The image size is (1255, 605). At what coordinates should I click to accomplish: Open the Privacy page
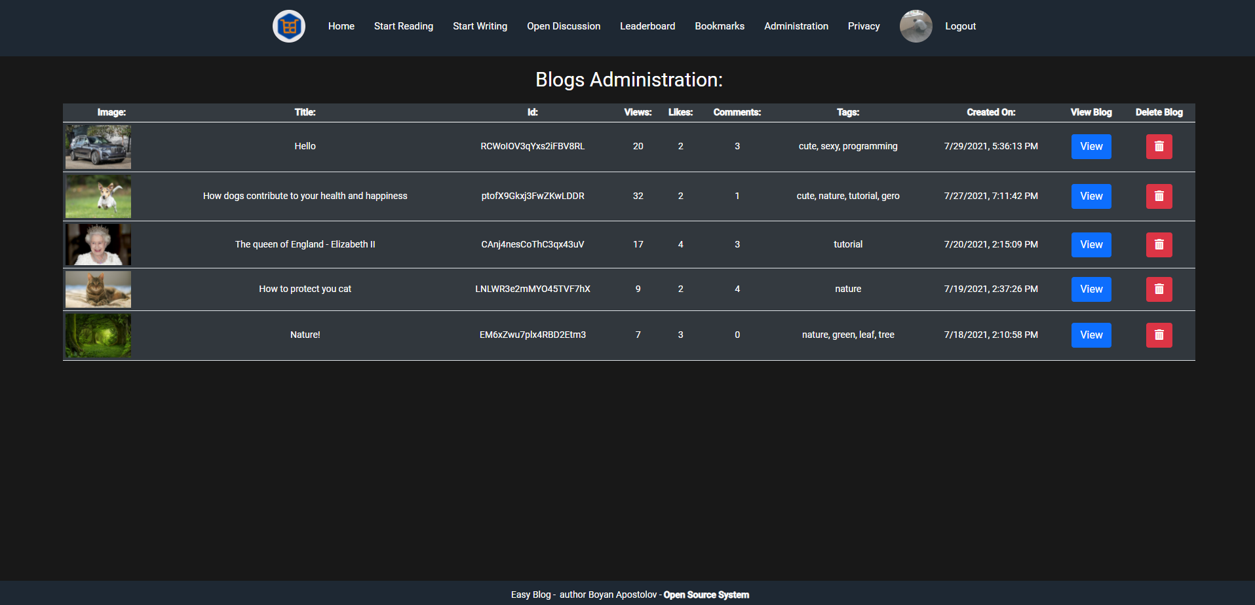pos(863,26)
